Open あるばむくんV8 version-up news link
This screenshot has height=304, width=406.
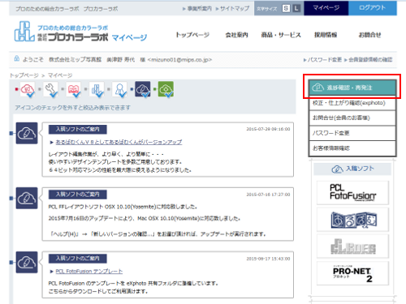coord(119,142)
